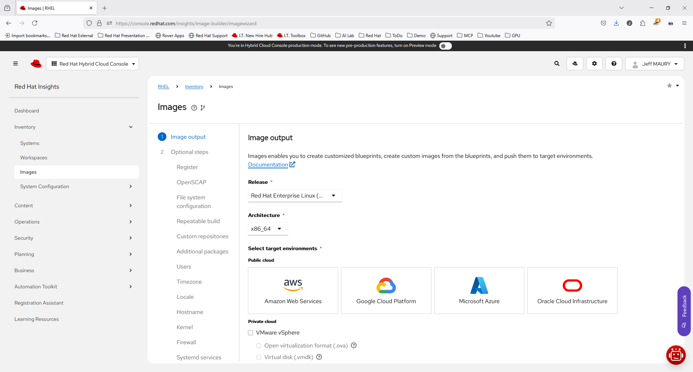Toggle the Preview mode switch
Screen dimensions: 693x372
click(445, 46)
